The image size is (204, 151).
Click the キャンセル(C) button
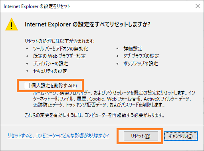pyautogui.click(x=180, y=136)
